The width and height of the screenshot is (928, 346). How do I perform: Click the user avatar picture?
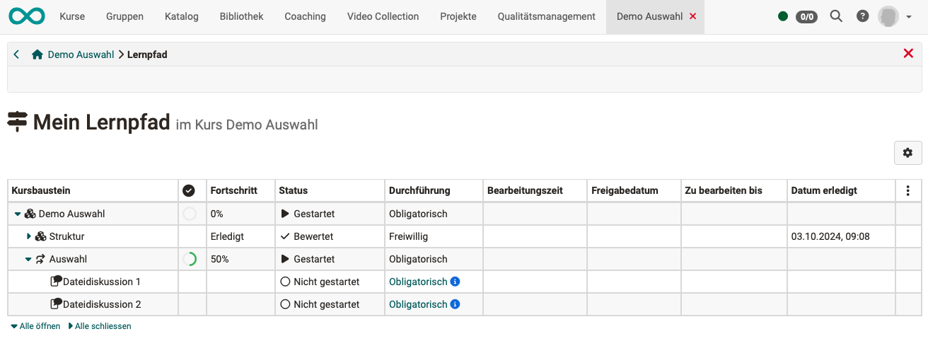click(x=888, y=16)
